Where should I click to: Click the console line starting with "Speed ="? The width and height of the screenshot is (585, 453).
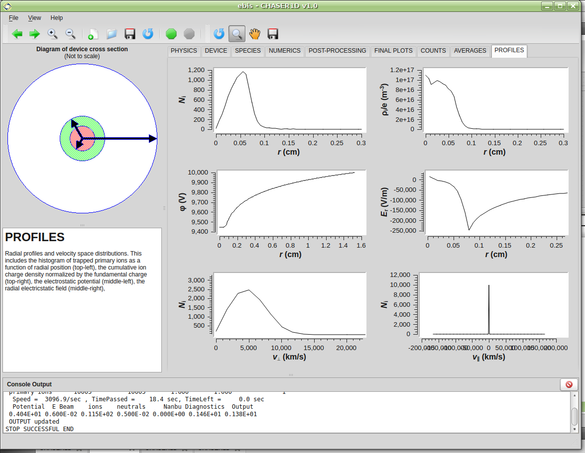tap(138, 399)
